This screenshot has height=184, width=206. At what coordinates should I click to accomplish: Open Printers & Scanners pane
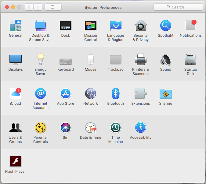click(141, 60)
